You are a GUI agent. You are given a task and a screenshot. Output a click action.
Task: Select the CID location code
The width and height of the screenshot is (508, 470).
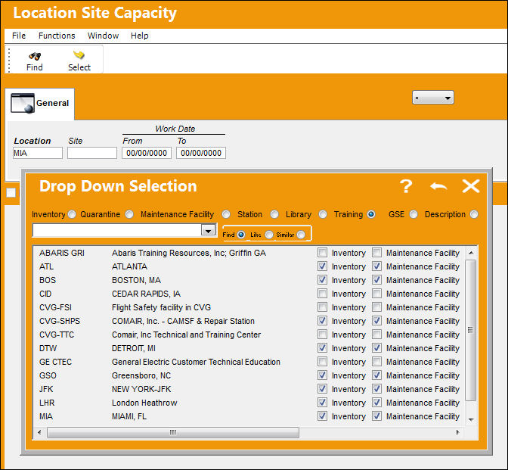coord(45,294)
